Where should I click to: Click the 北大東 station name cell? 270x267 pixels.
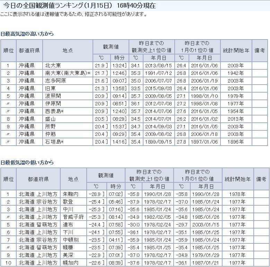click(x=53, y=66)
